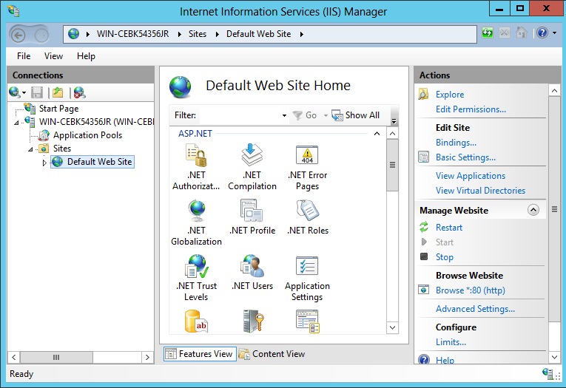Select Application Pools in the tree
This screenshot has height=388, width=566.
[88, 135]
